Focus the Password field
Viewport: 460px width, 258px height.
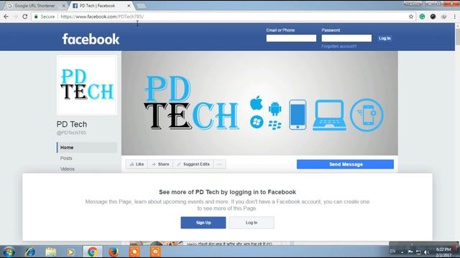point(346,38)
